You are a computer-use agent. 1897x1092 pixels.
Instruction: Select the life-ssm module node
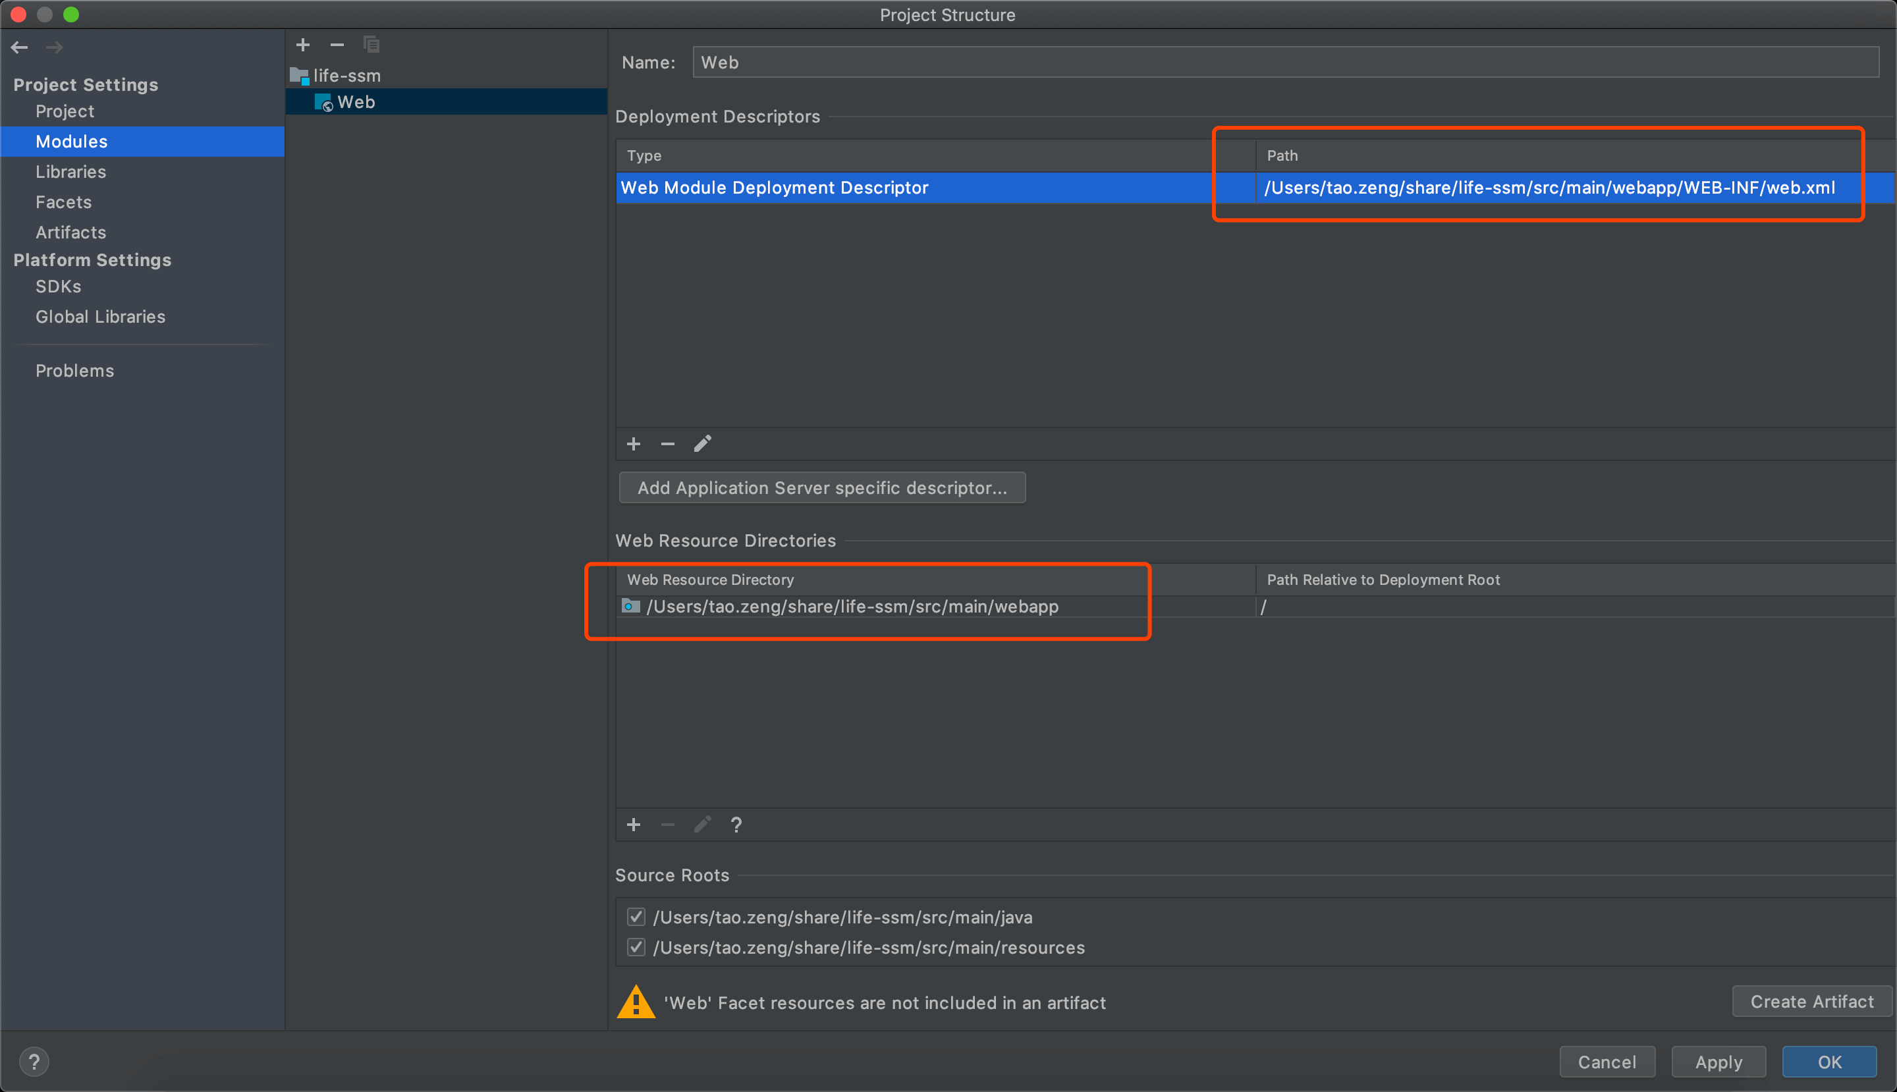tap(346, 76)
